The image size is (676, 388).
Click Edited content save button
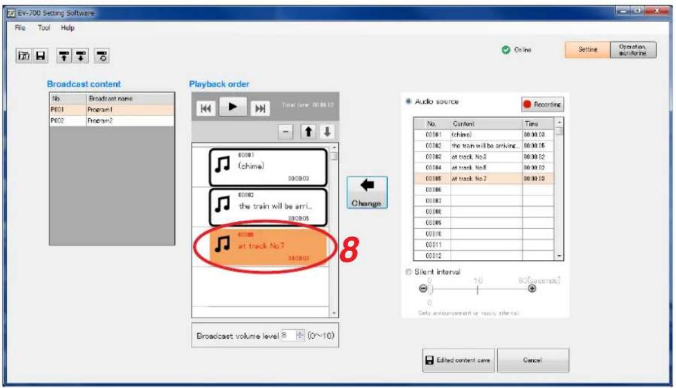[458, 360]
